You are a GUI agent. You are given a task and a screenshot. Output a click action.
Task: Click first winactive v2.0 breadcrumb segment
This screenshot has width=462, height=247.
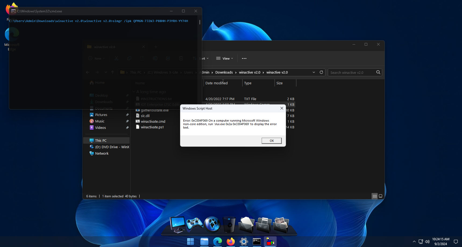[250, 72]
